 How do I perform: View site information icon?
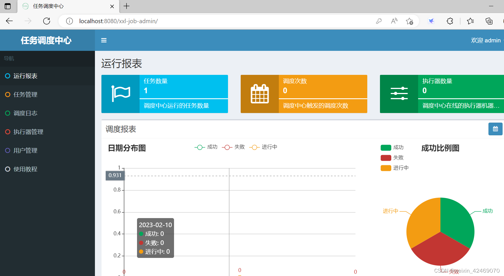[69, 21]
